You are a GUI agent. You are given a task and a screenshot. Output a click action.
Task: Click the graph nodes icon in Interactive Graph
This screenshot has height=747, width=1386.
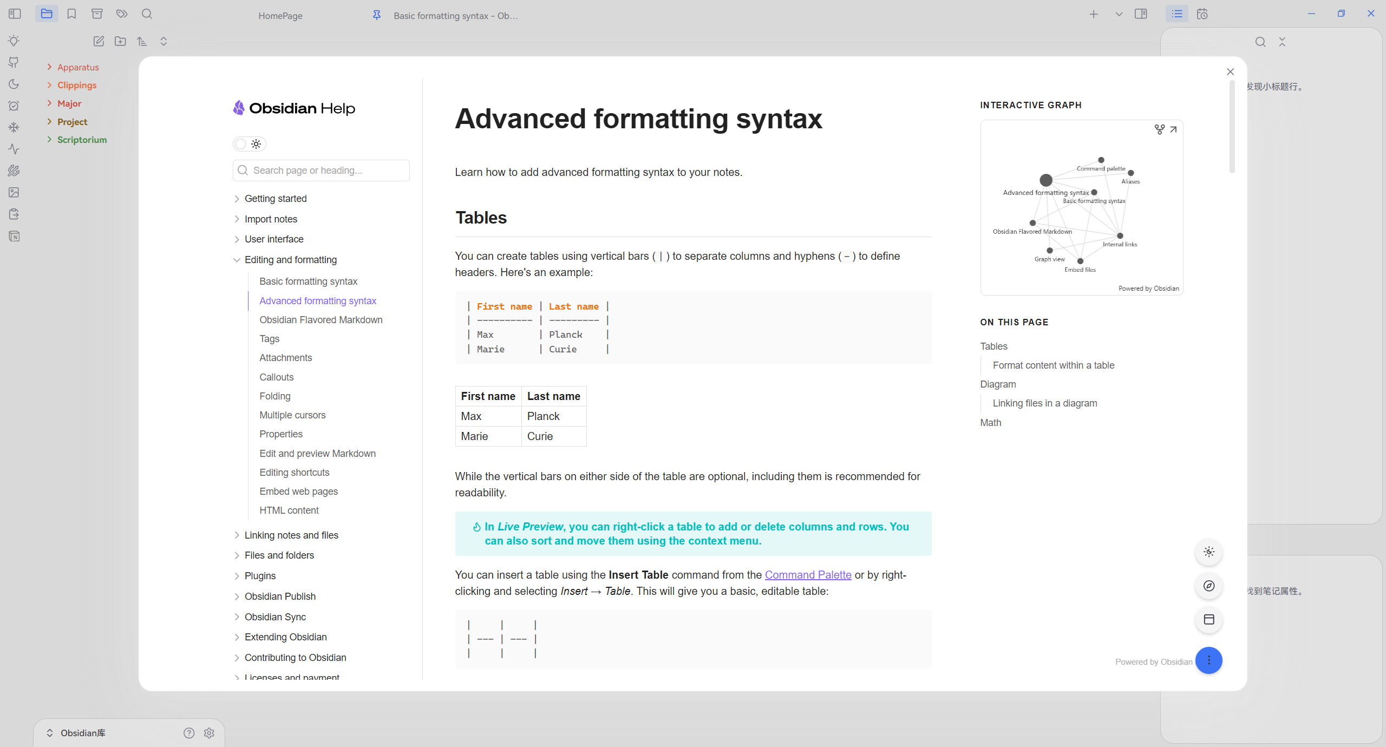point(1159,129)
